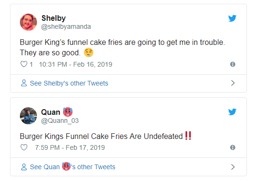Open the info icon on Quan's tweet

(233, 147)
